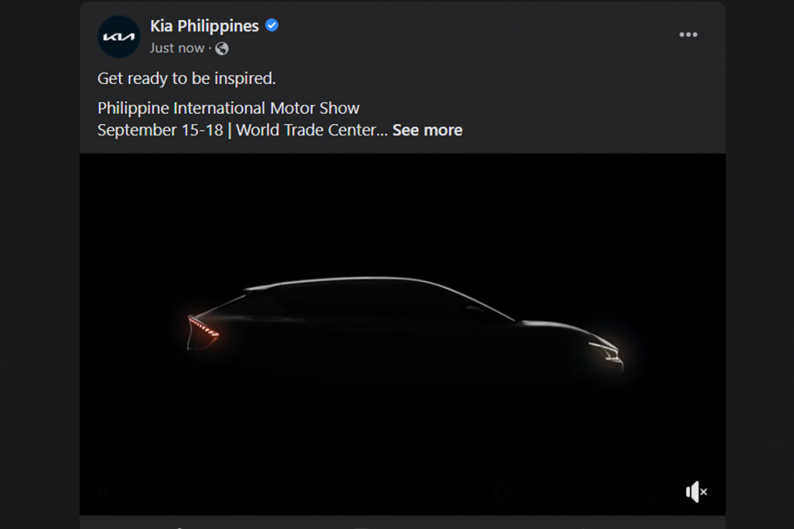
Task: Click the Get ready to be inspired text
Action: coord(187,79)
